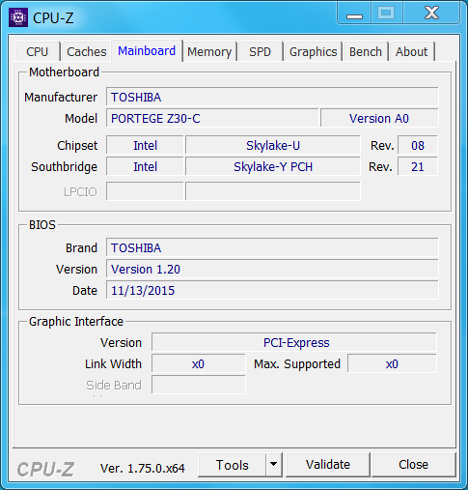Click the Skylake-U chipset value

pyautogui.click(x=273, y=145)
